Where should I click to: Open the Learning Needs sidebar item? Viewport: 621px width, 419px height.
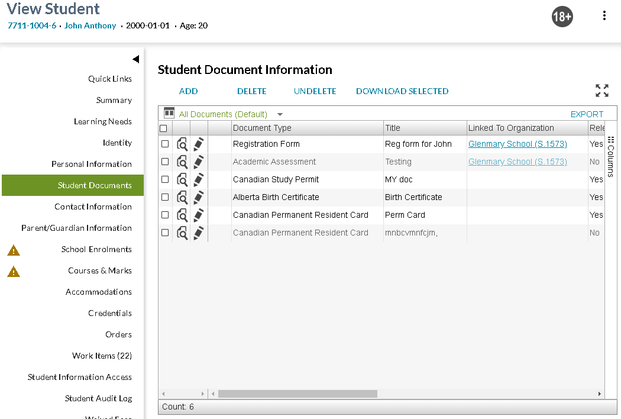(x=102, y=121)
